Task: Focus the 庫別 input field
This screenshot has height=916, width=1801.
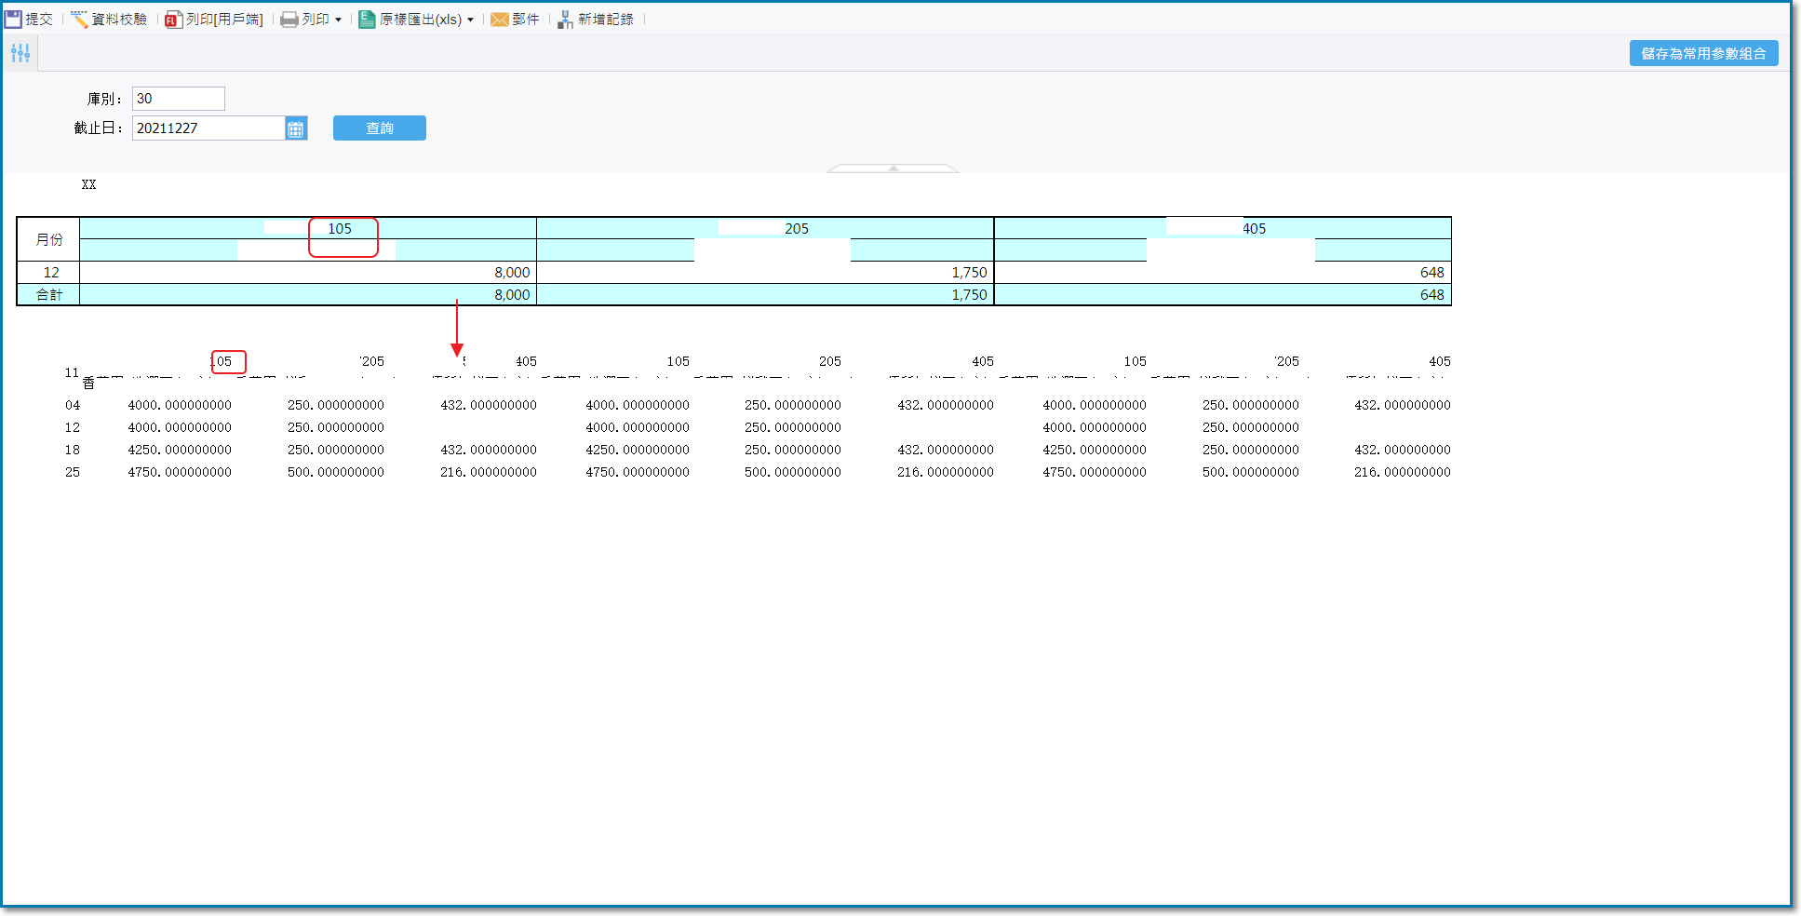Action: point(179,99)
